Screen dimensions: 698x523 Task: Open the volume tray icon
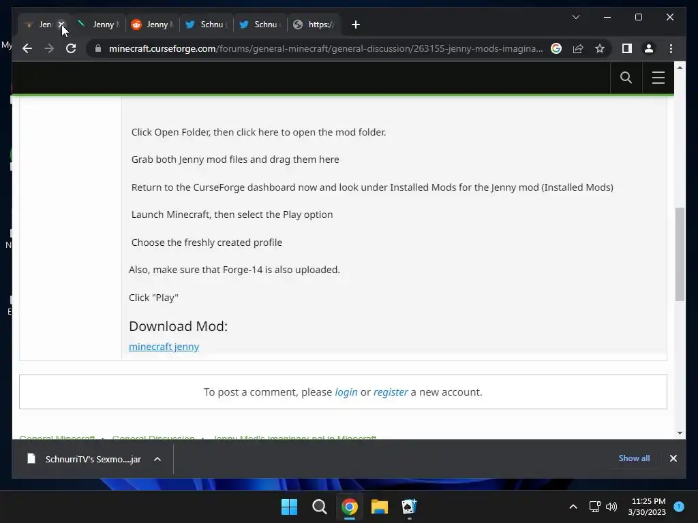pyautogui.click(x=611, y=507)
